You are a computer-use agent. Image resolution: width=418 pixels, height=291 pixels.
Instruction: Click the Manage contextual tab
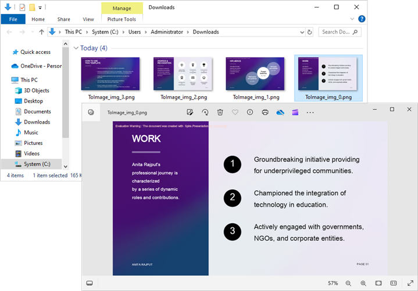(x=122, y=8)
